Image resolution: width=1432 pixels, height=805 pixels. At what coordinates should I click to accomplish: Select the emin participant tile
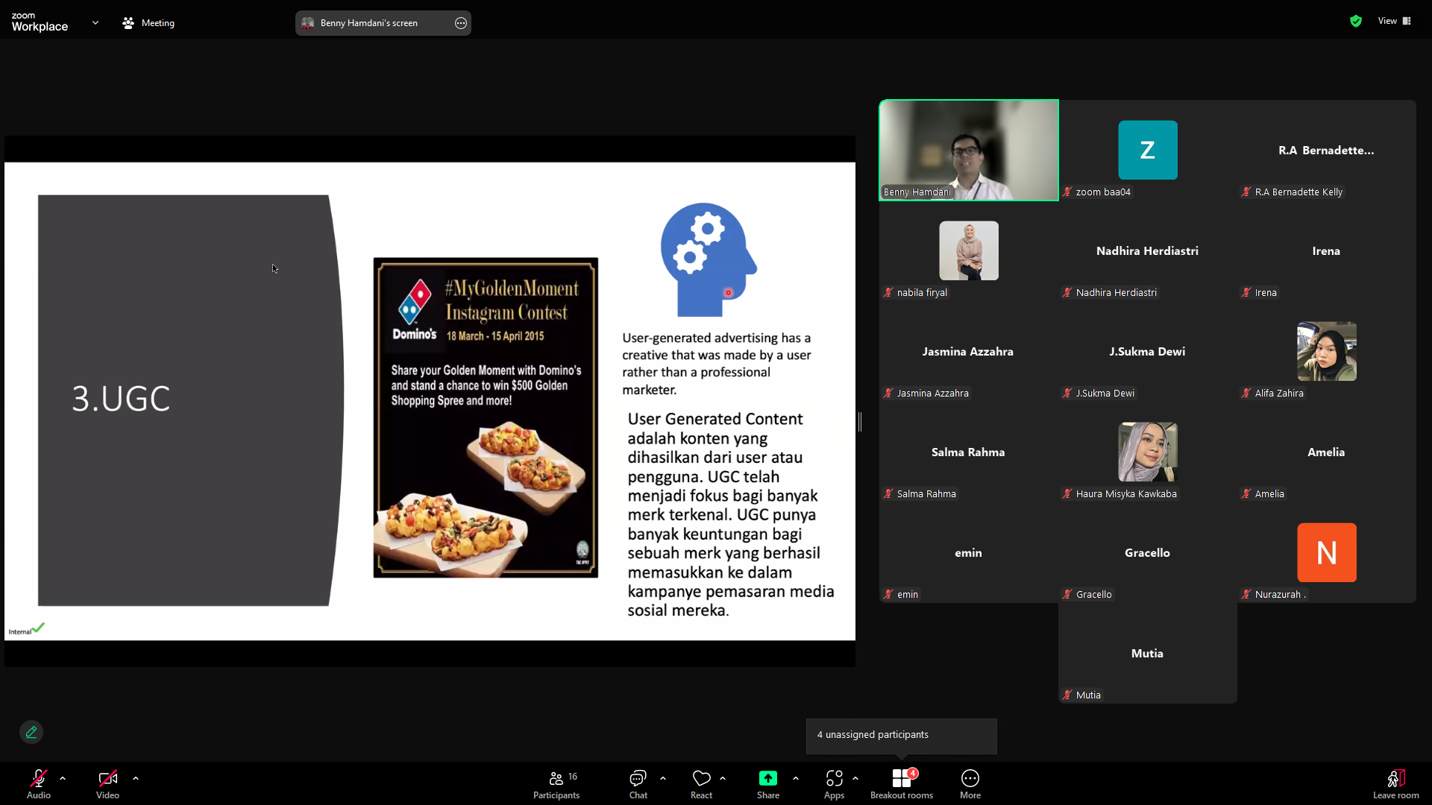point(969,552)
